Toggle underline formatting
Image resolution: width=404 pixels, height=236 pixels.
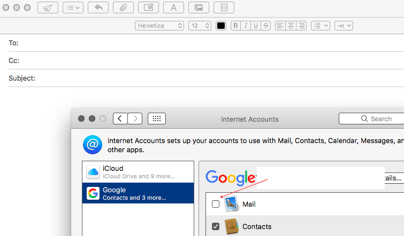[x=256, y=26]
